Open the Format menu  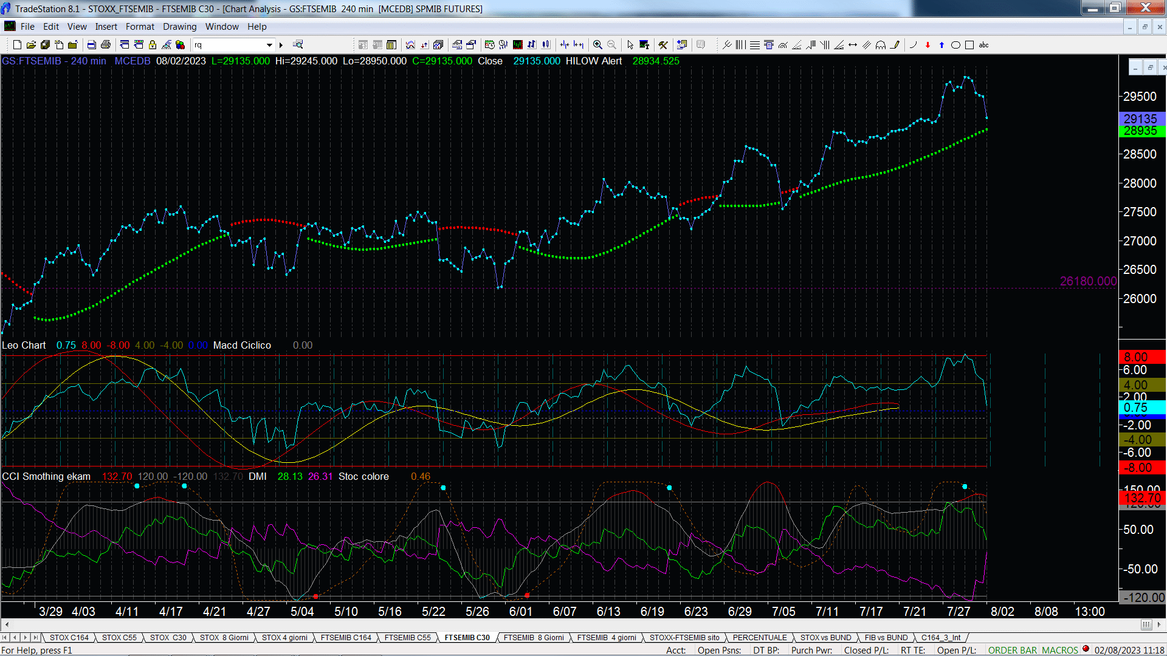coord(140,27)
